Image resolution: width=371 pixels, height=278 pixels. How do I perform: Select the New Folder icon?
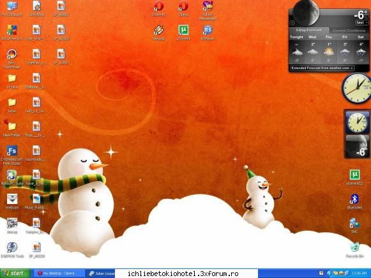click(x=12, y=129)
